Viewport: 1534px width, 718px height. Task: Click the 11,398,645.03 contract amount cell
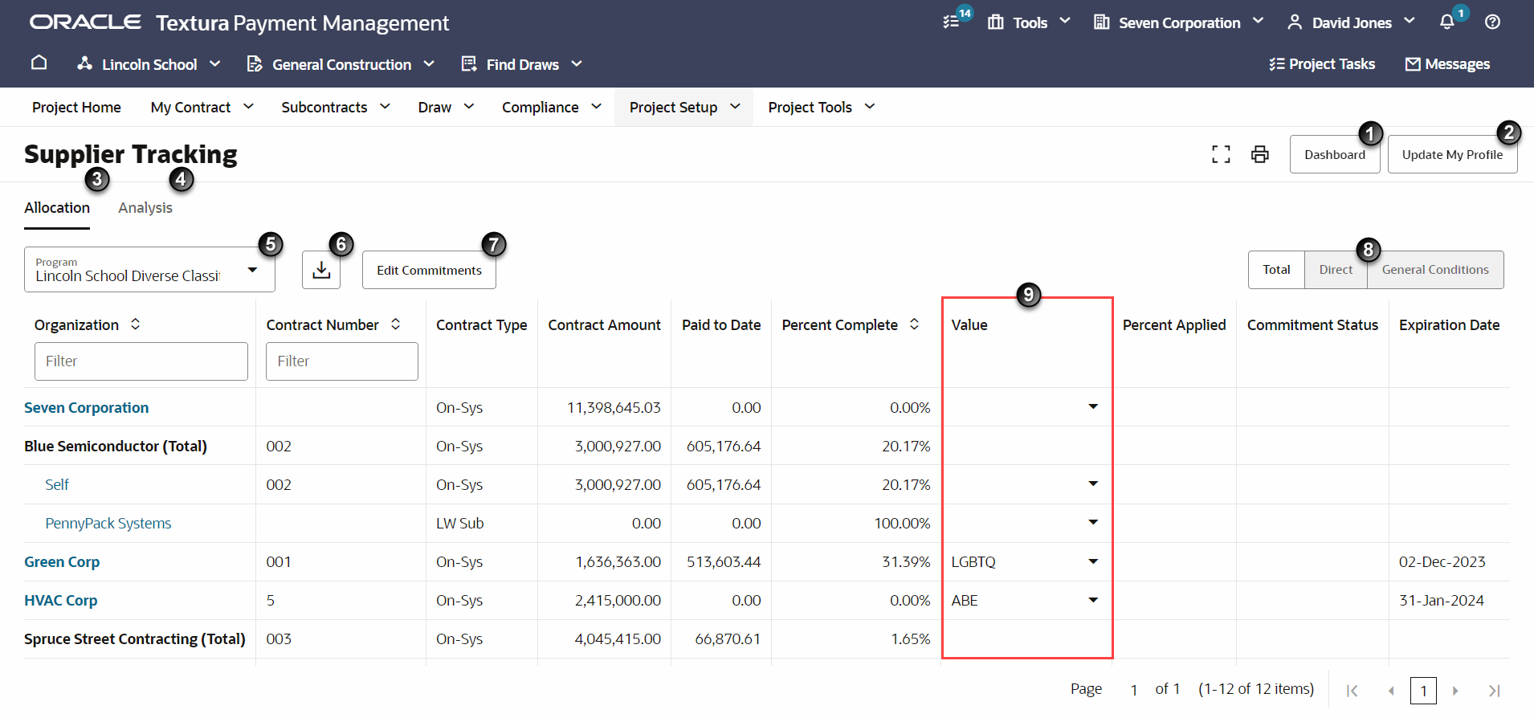click(614, 407)
